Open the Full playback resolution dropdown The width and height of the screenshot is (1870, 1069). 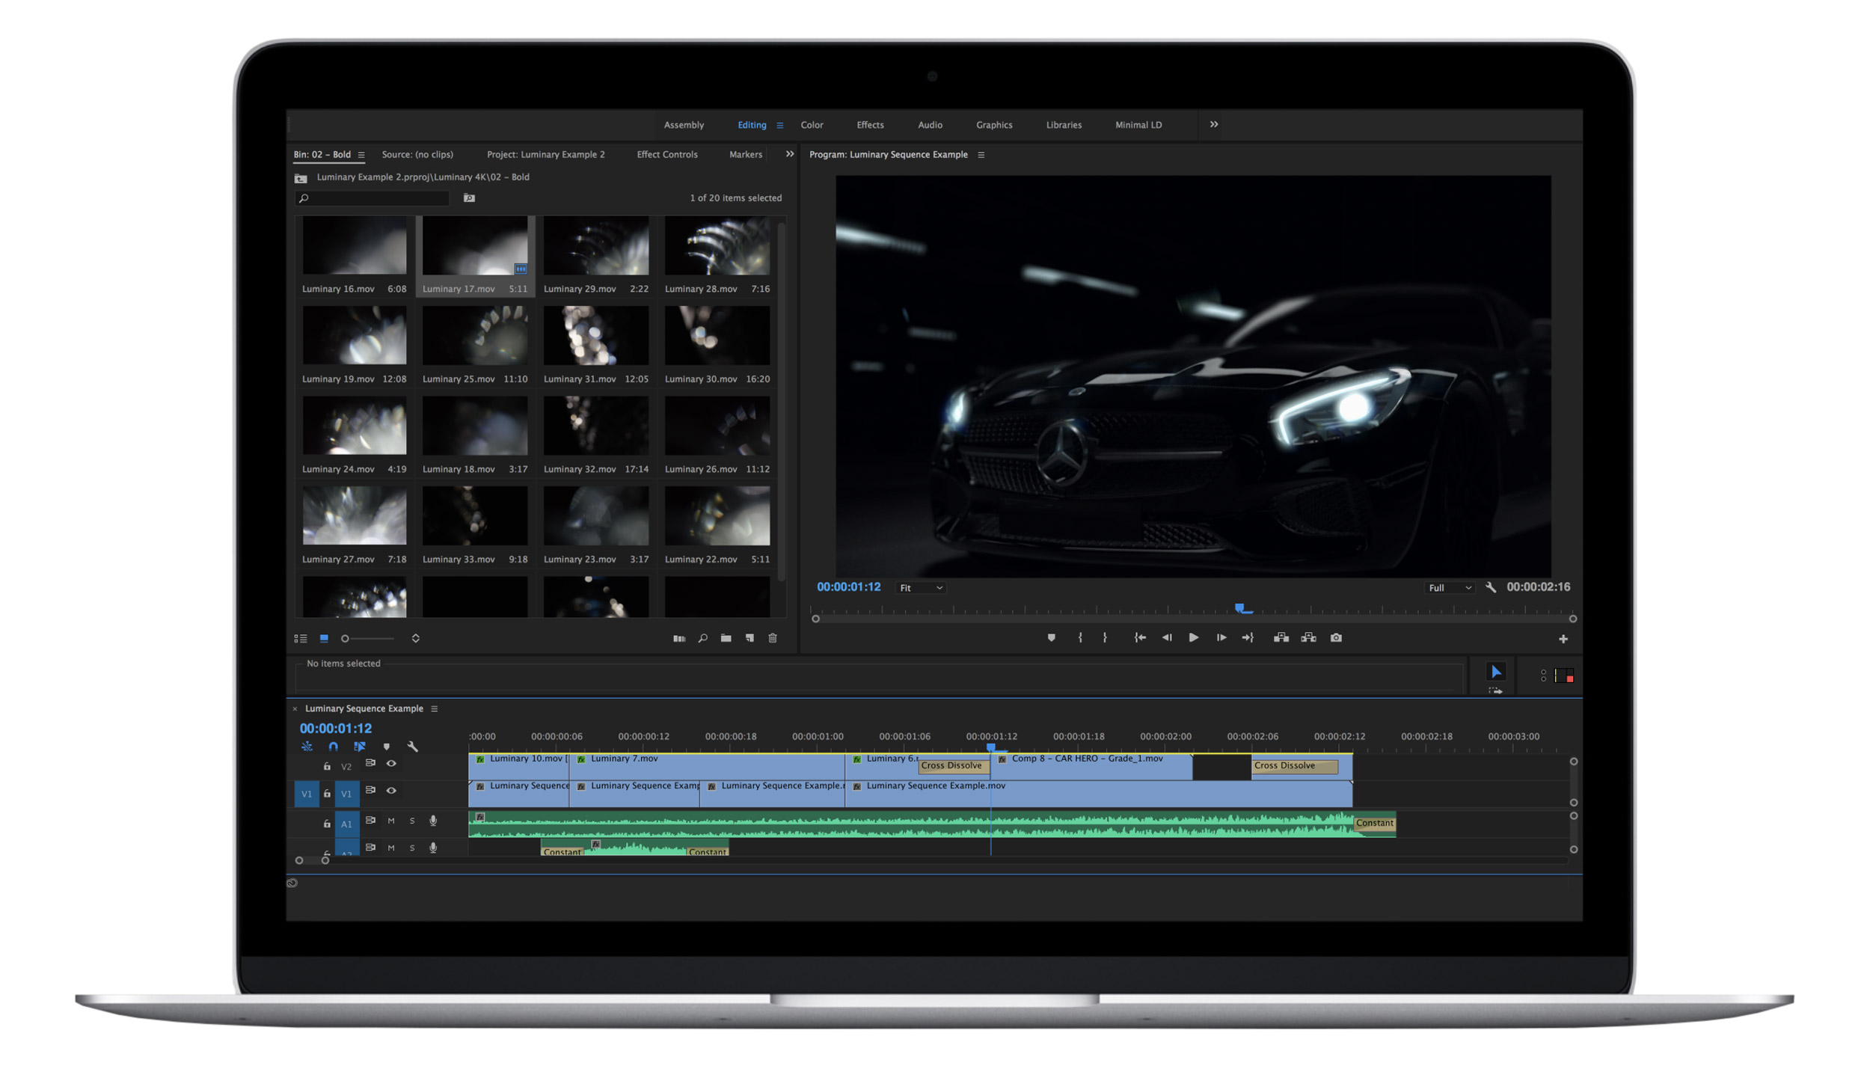1449,588
